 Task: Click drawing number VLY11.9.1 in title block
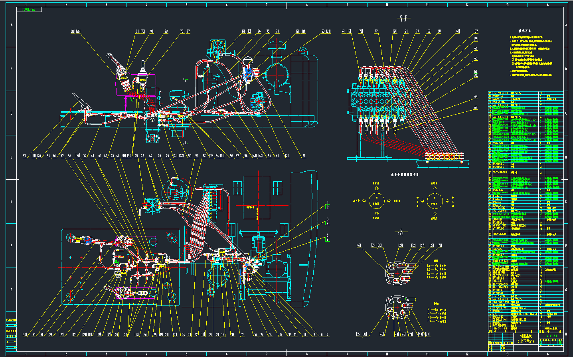pos(552,336)
